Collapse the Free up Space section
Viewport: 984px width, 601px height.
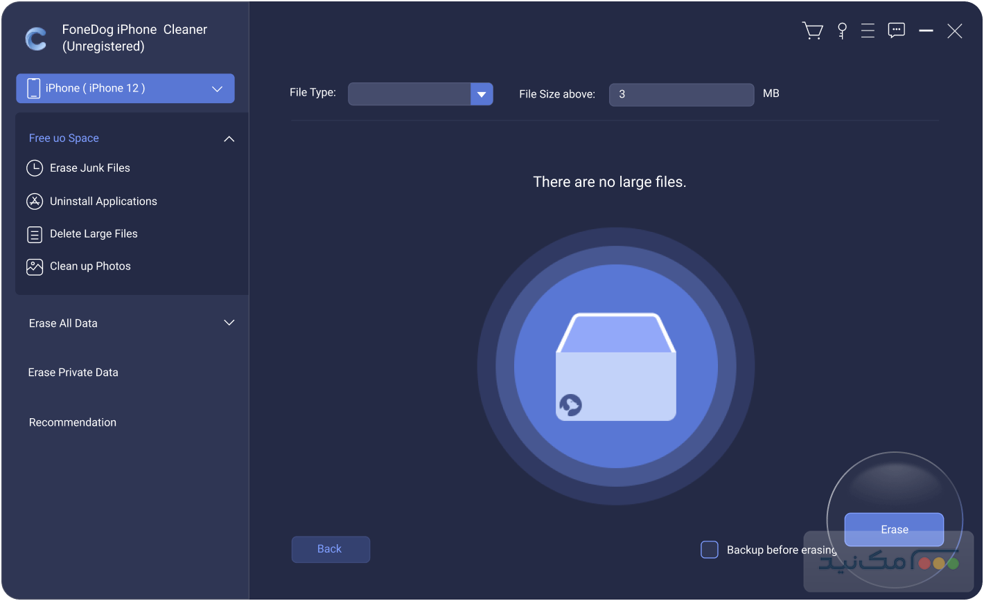click(x=229, y=138)
